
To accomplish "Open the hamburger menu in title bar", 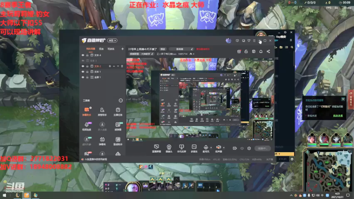I will 254,41.
